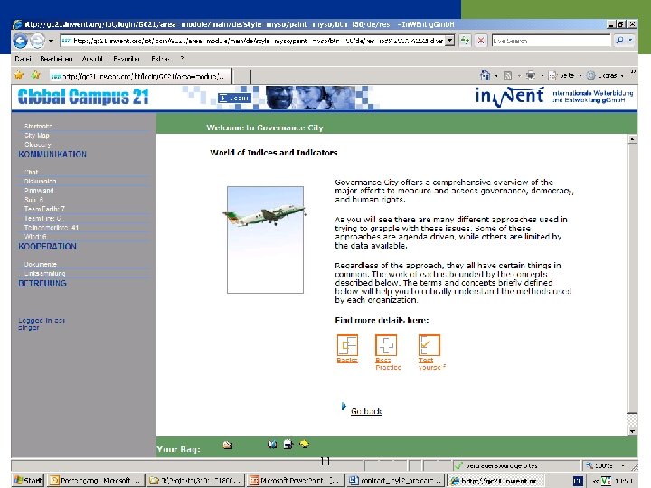Open the Datei menu
Screen dimensions: 651x488
[23, 59]
